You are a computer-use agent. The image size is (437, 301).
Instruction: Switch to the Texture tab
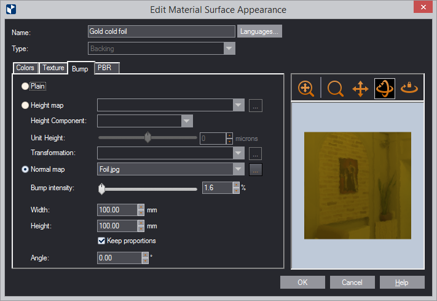coord(53,68)
